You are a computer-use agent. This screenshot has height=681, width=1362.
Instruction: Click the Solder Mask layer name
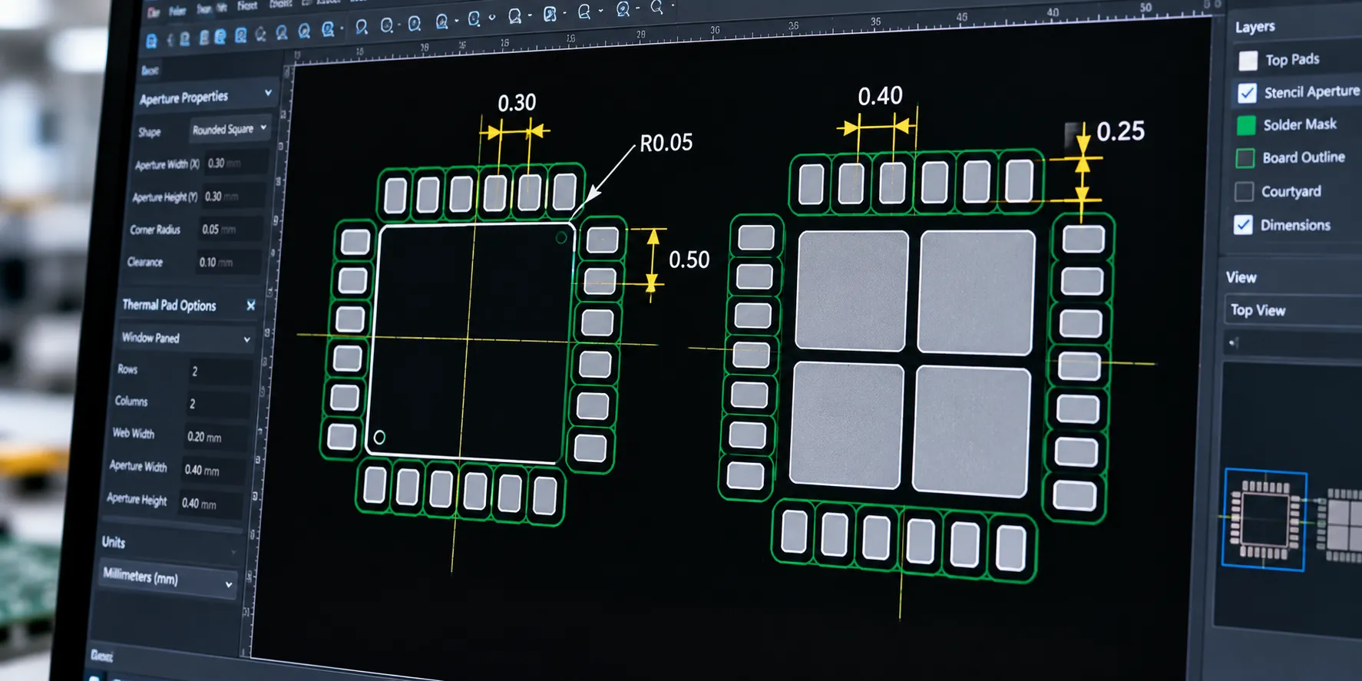[x=1300, y=124]
